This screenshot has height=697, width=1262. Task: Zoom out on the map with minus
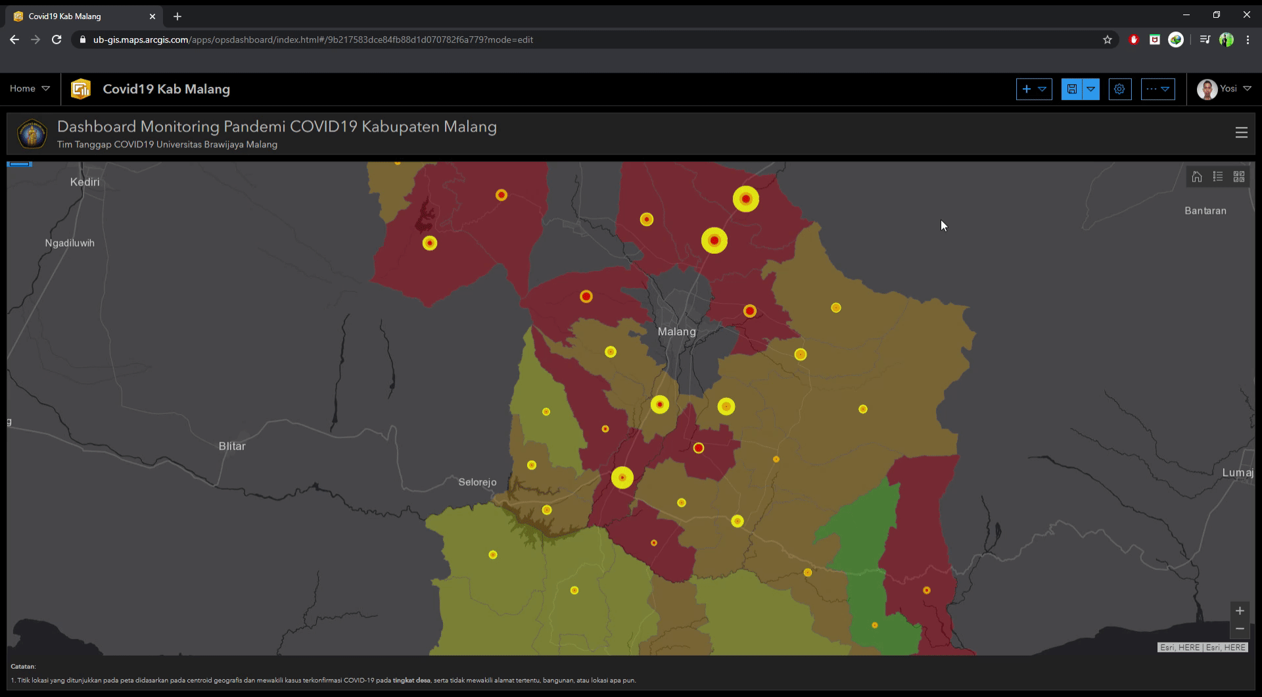click(1240, 629)
